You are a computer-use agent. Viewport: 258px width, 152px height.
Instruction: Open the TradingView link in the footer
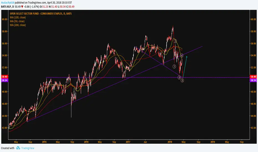(28, 148)
